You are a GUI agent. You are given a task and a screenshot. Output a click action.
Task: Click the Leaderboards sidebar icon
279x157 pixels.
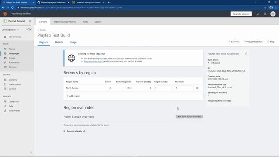click(x=5, y=84)
